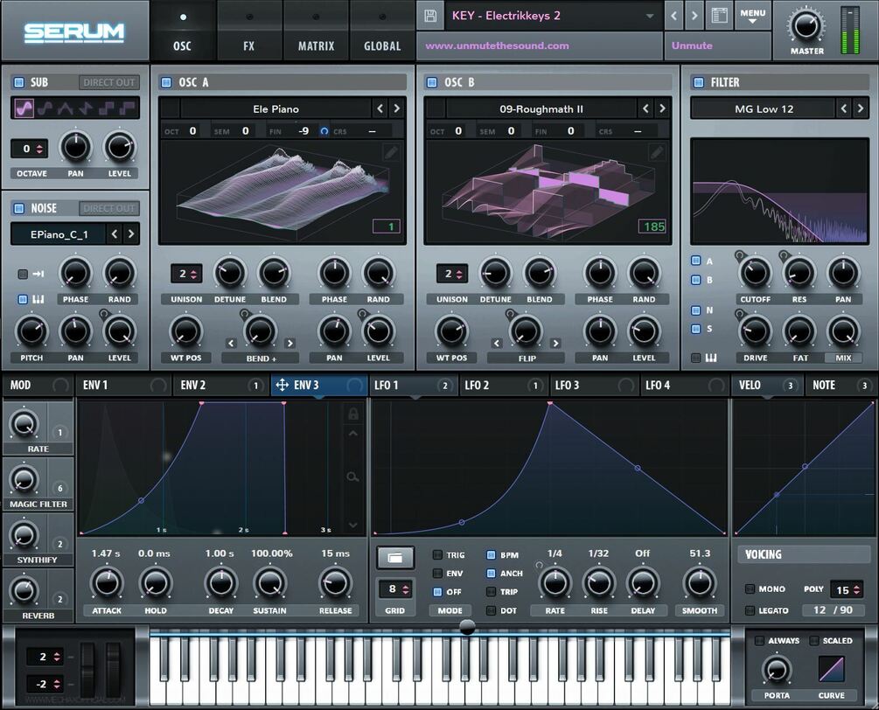This screenshot has height=710, width=879.
Task: Open the unmutethesound.com link
Action: 498,46
